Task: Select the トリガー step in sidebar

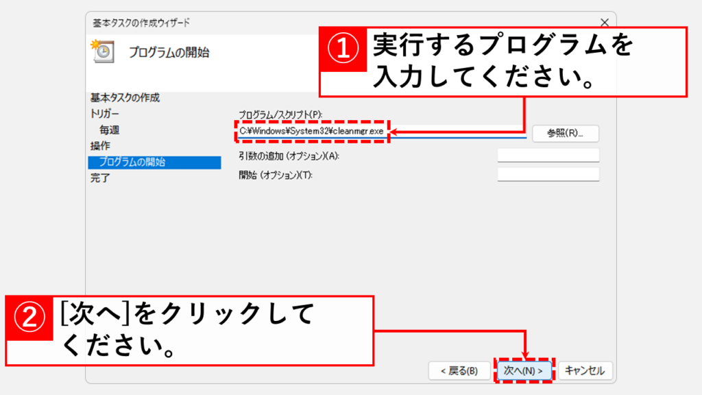Action: (105, 114)
